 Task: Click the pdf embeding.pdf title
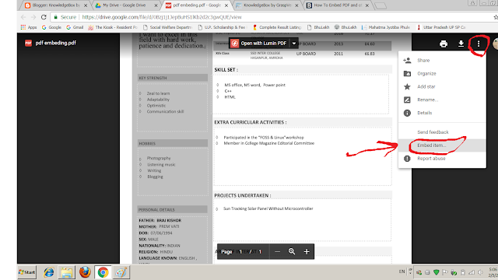tap(55, 43)
